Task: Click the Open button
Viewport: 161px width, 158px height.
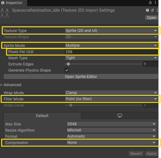Action: click(151, 18)
